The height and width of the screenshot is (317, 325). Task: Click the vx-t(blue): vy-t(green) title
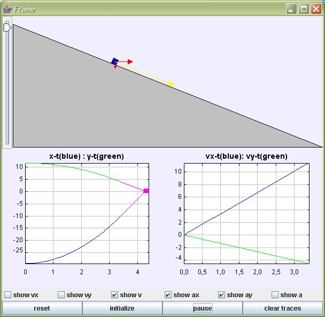tap(246, 156)
